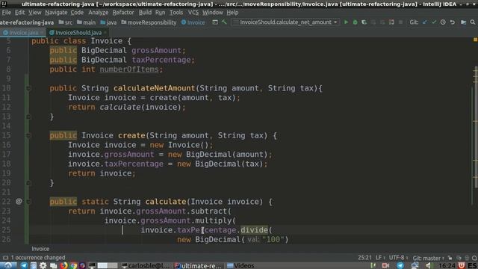Click fold end marker at line 13
478x269 pixels.
pos(28,117)
